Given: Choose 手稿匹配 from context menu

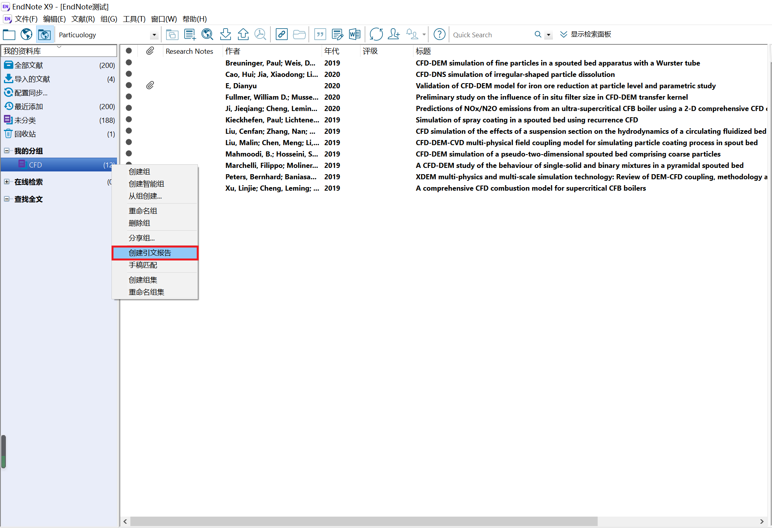Looking at the screenshot, I should tap(155, 265).
